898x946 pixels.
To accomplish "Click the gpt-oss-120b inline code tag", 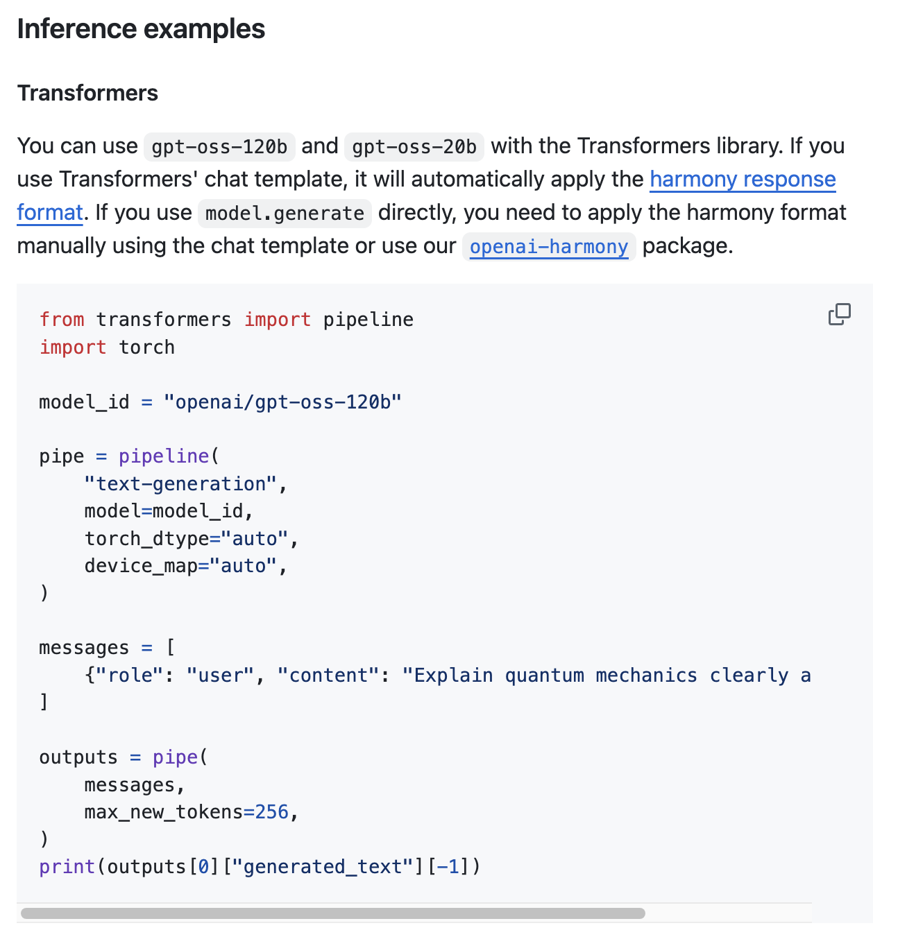I will tap(219, 147).
